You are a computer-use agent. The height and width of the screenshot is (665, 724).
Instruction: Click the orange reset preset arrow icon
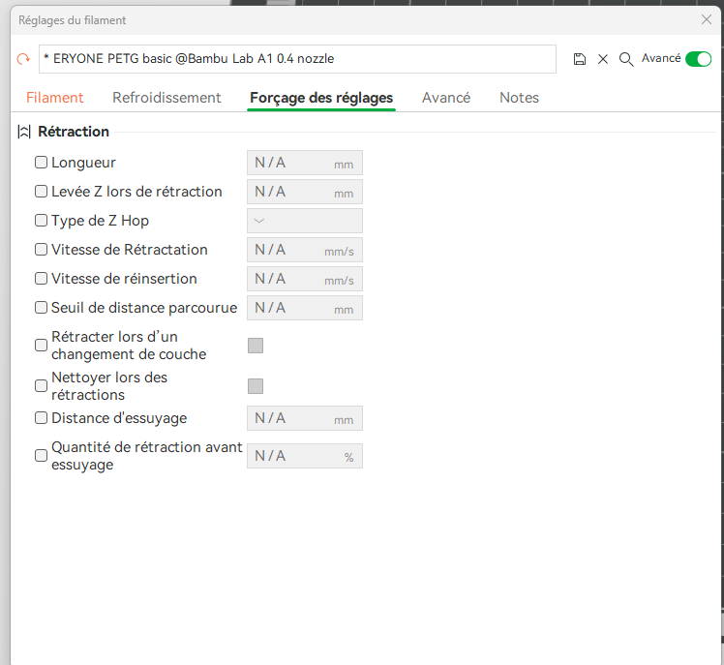click(23, 59)
